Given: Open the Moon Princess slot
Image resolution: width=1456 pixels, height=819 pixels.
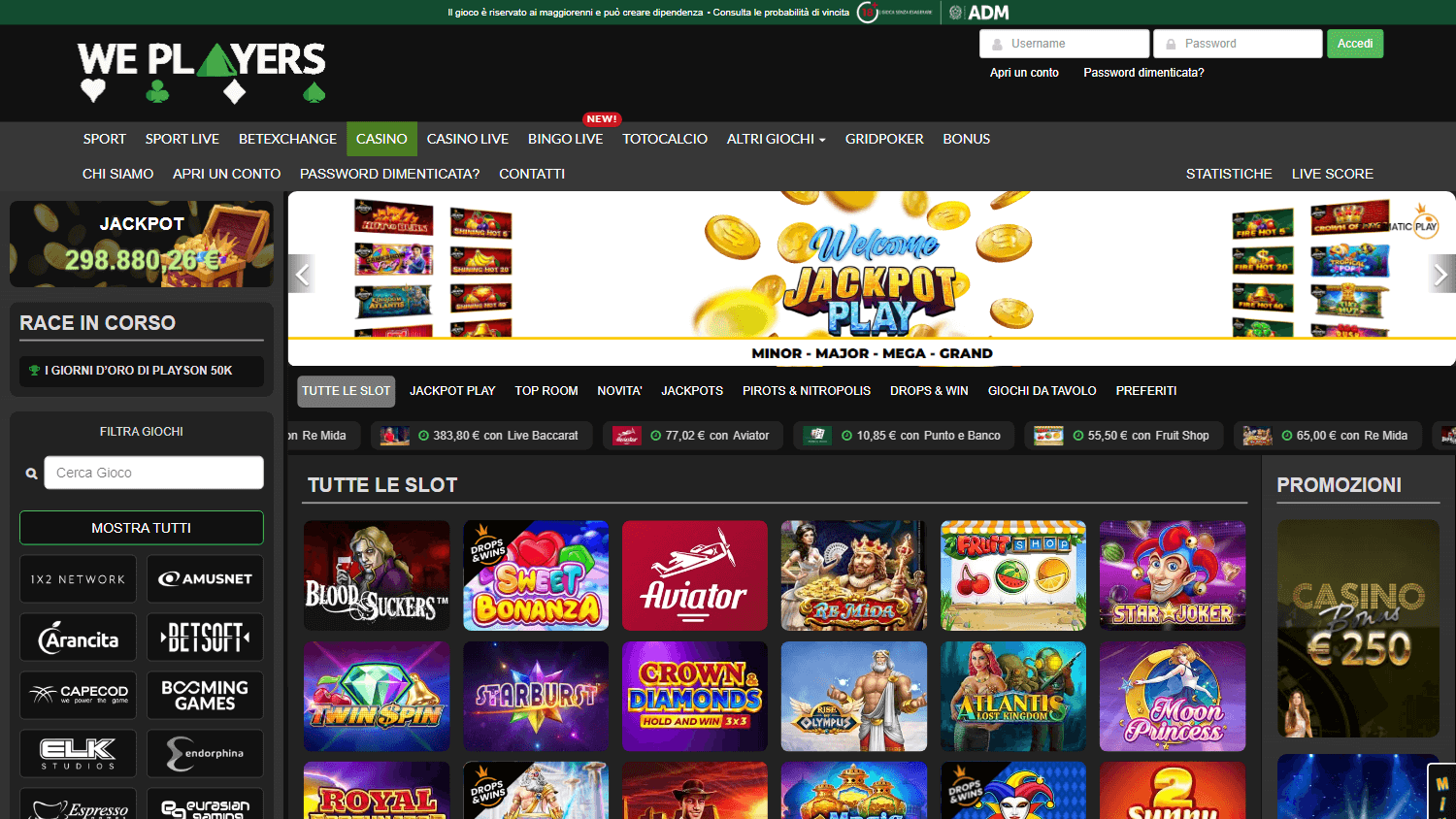Looking at the screenshot, I should pos(1173,696).
